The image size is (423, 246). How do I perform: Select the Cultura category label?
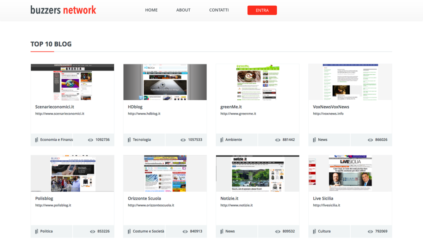click(x=324, y=231)
